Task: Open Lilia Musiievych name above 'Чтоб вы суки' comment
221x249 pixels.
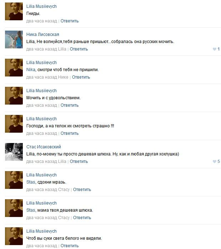Action: click(41, 231)
